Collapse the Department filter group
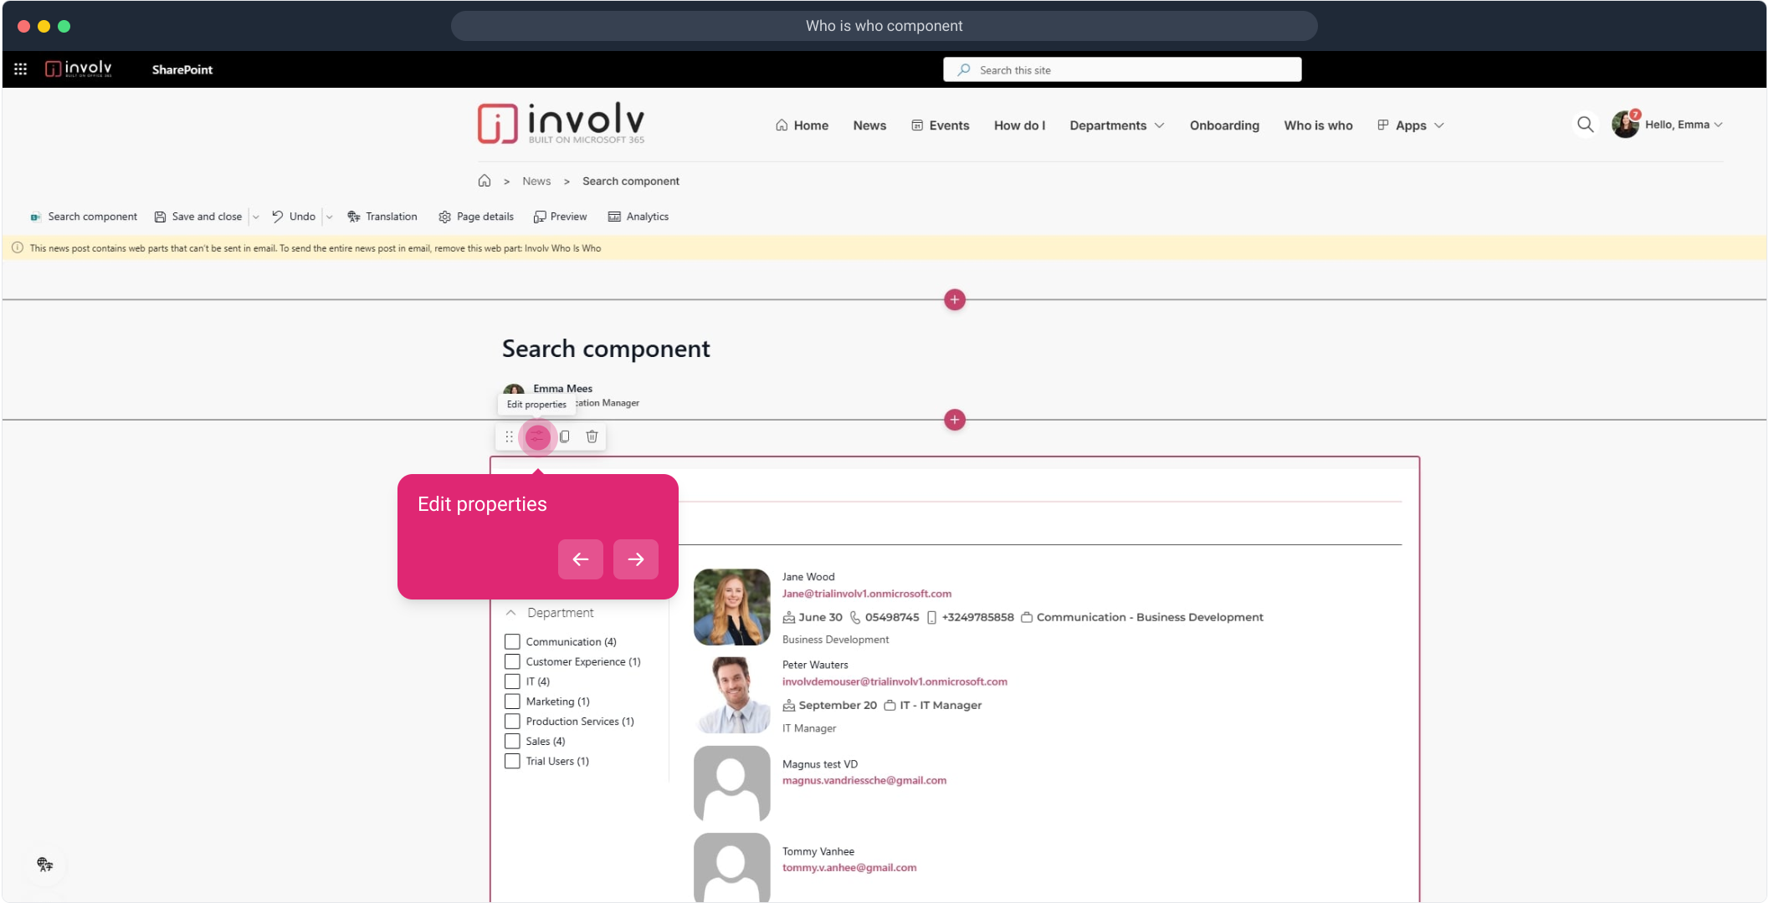 point(510,613)
